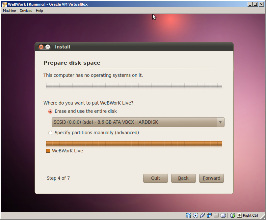Click the host key down-arrow icon
This screenshot has height=220, width=266.
(239, 215)
